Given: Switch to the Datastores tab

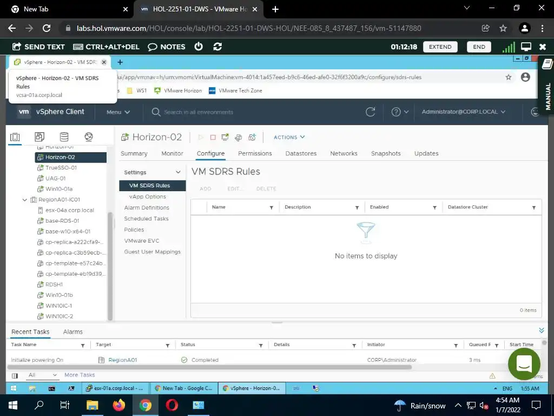Looking at the screenshot, I should [x=301, y=153].
